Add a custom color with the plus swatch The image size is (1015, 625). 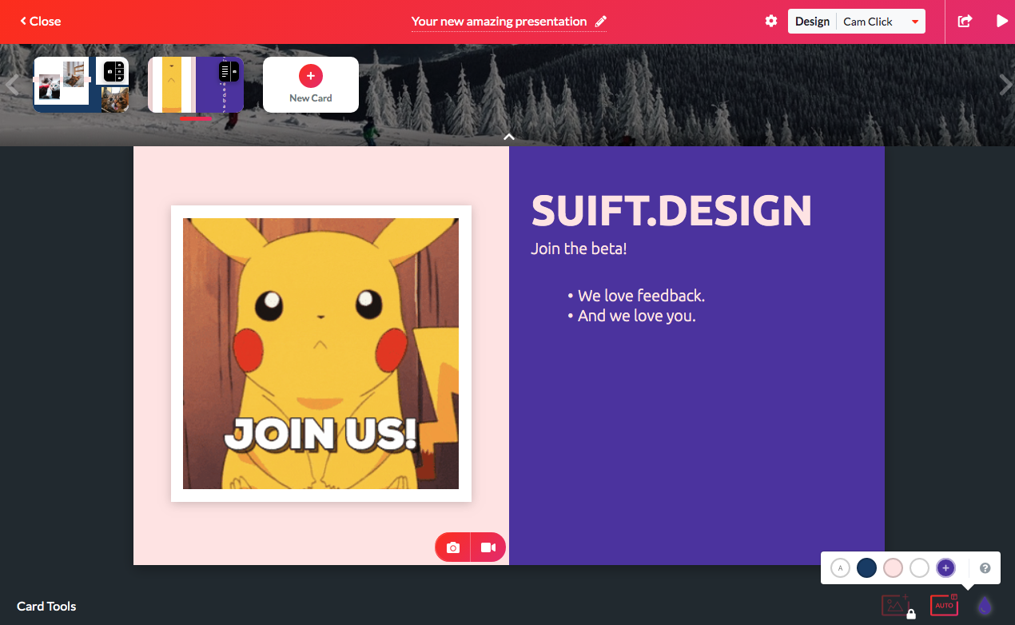tap(945, 567)
